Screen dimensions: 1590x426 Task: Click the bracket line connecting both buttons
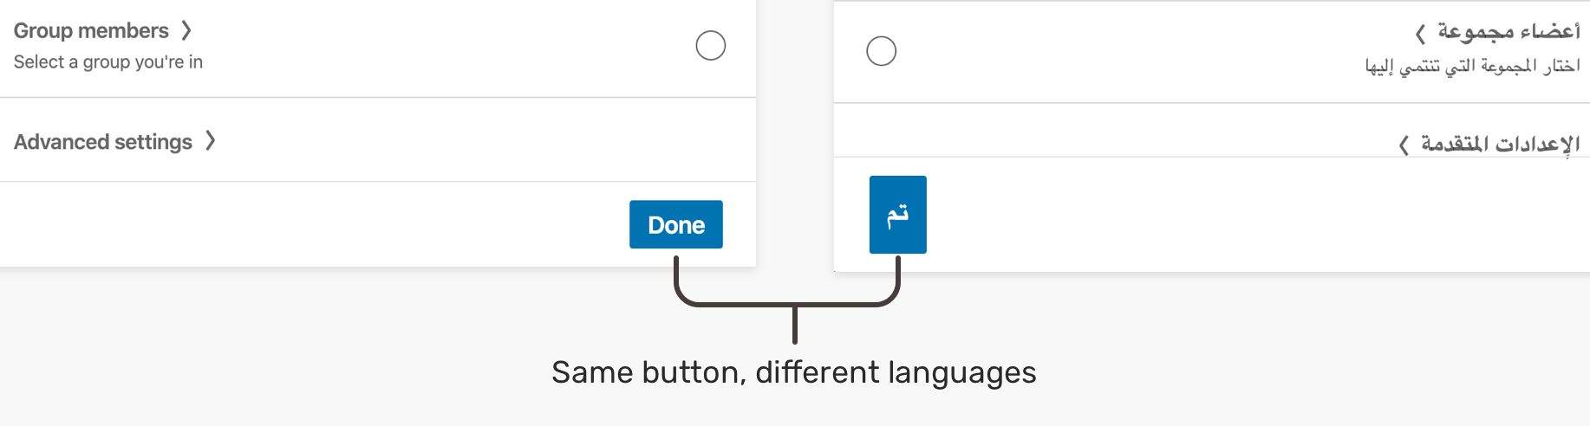pos(794,305)
